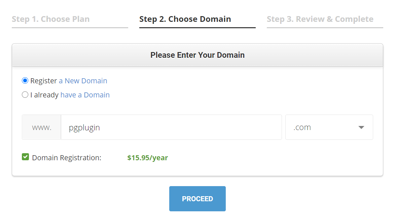
Task: Click the selected Register radio circle
Action: [25, 80]
